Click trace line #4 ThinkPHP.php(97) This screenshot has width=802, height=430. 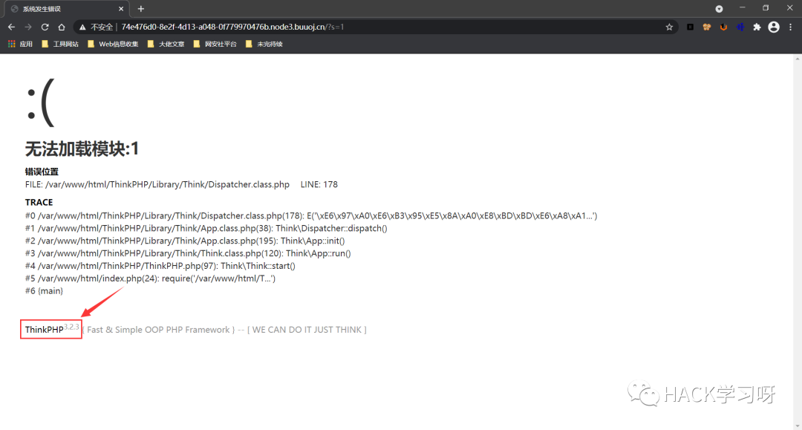160,266
